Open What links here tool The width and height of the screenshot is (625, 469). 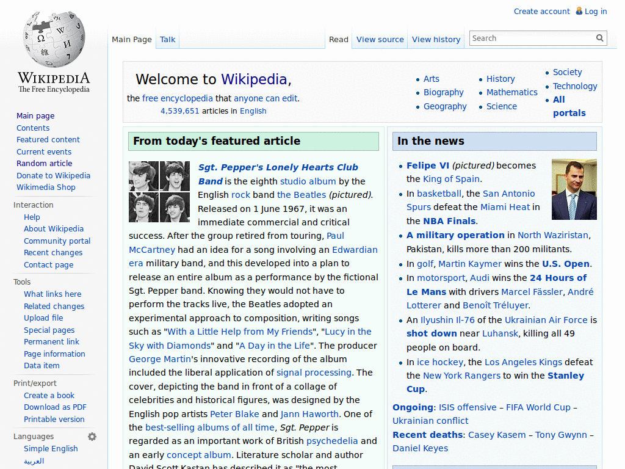[52, 294]
